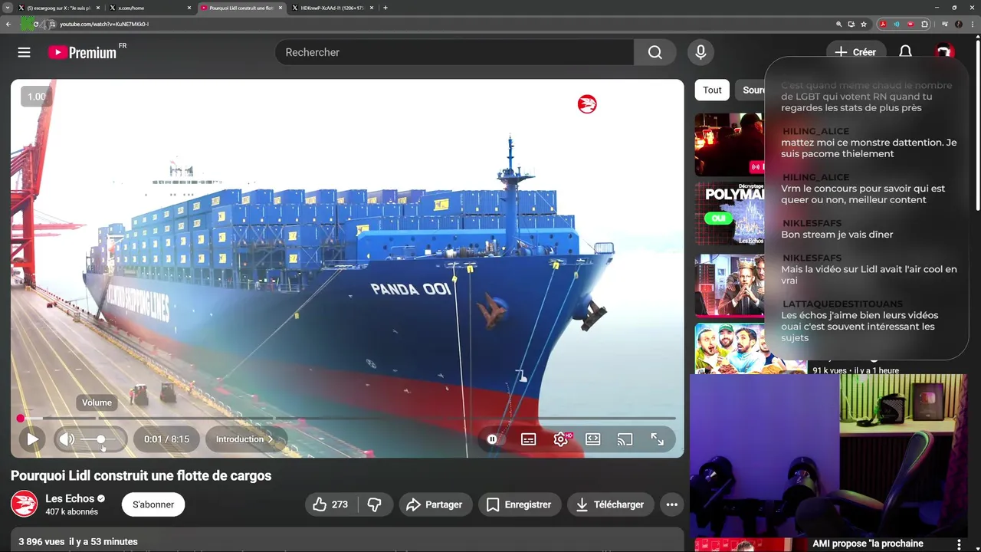Toggle theater mode on the player
981x552 pixels.
[x=593, y=439]
